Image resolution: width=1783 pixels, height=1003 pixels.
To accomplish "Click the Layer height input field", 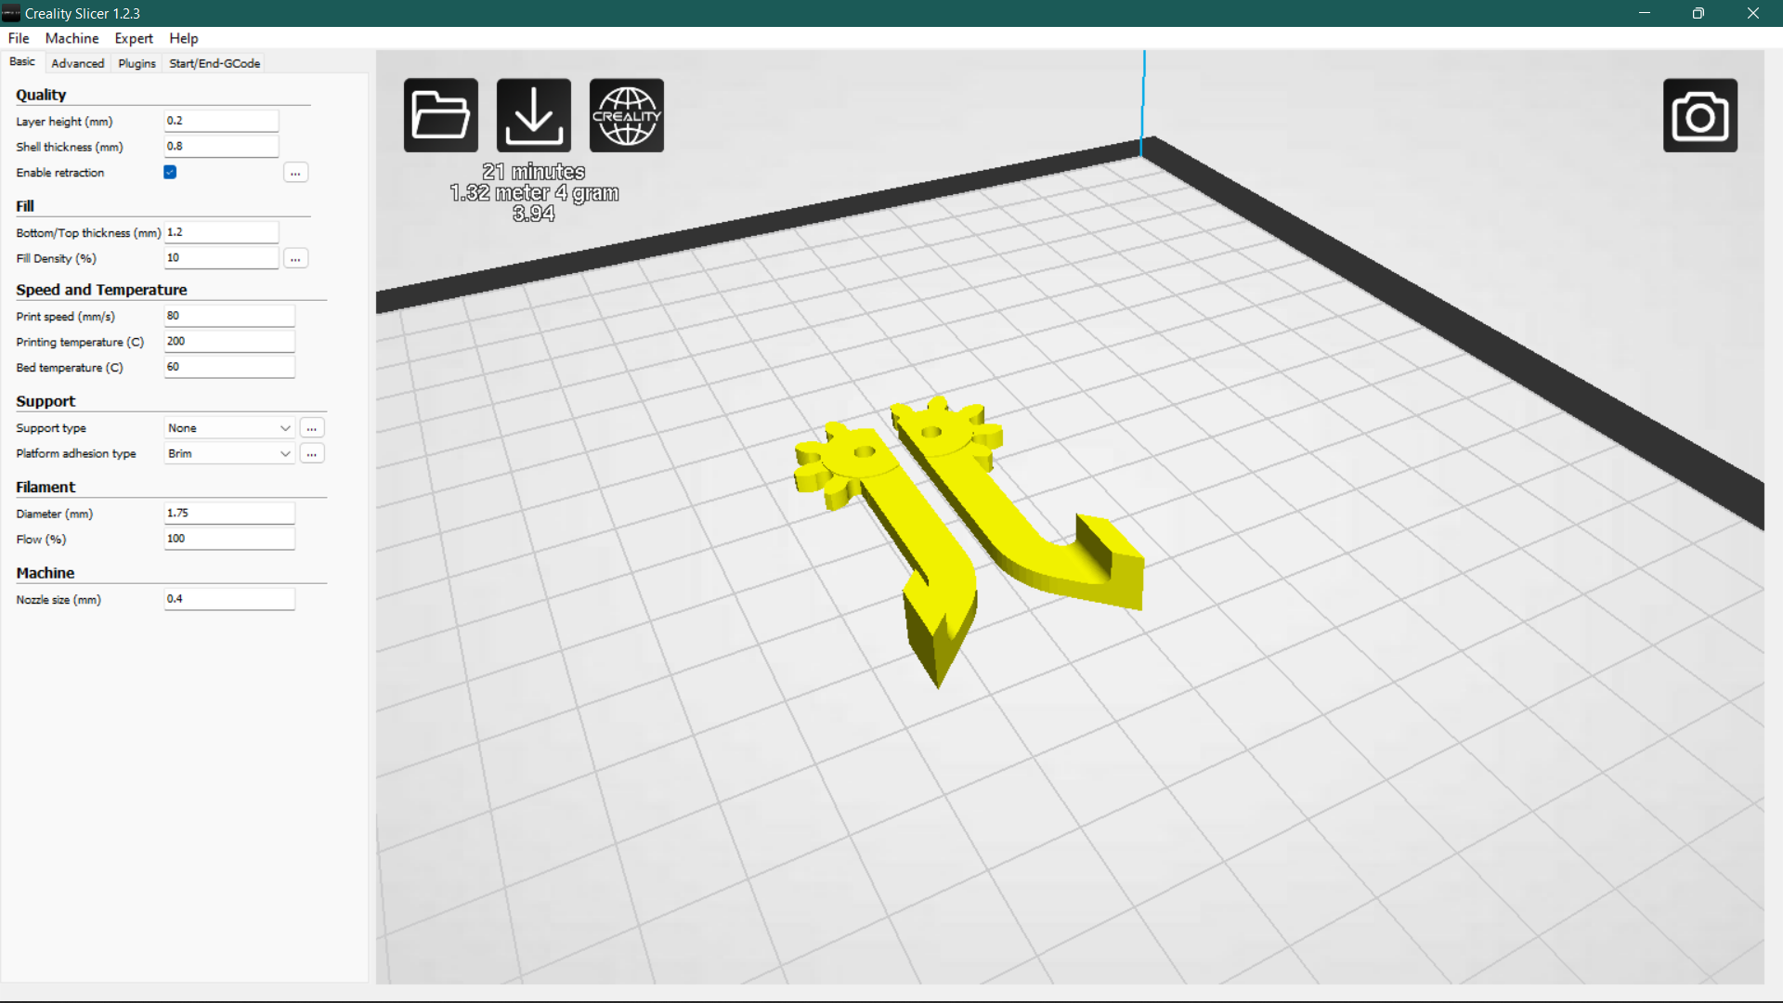I will point(220,120).
